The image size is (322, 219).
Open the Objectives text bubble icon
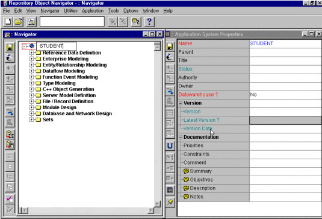186,179
